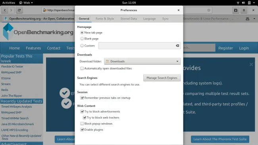Switch to the Fonts & Style tab
Viewport: 258px width, 145px height.
coord(105,19)
